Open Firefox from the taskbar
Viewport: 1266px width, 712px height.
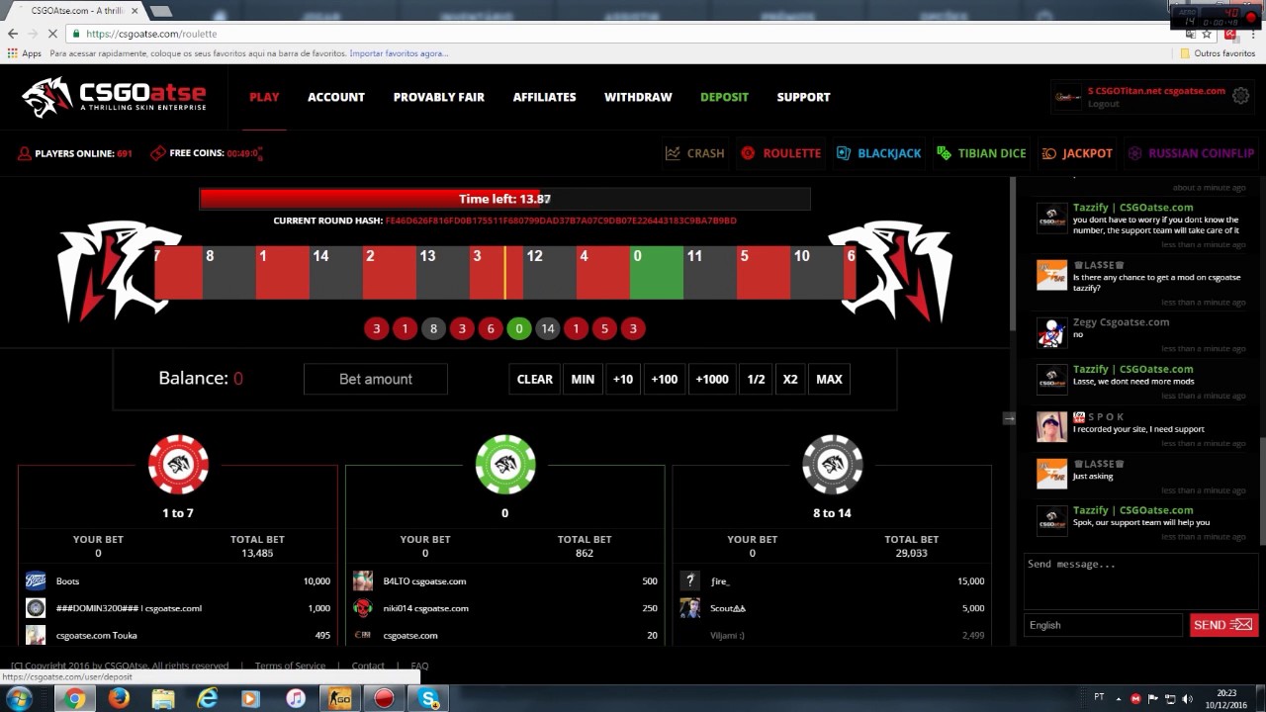click(119, 699)
